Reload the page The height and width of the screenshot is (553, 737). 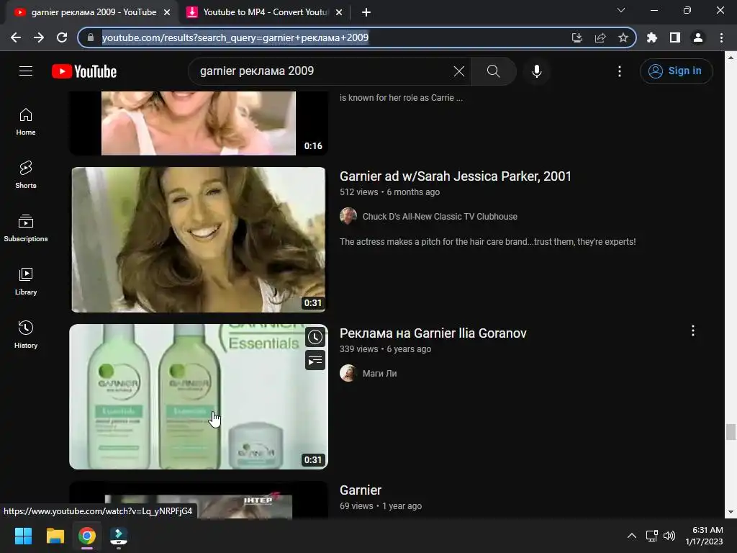[62, 37]
